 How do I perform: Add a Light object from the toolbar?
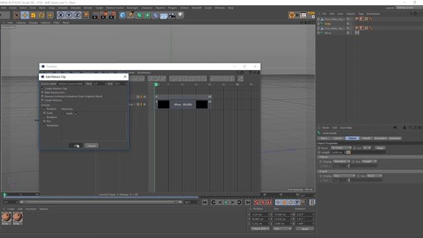coord(180,15)
